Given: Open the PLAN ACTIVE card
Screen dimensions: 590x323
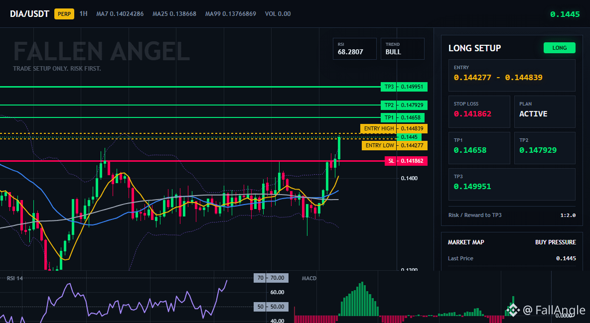Looking at the screenshot, I should point(545,111).
